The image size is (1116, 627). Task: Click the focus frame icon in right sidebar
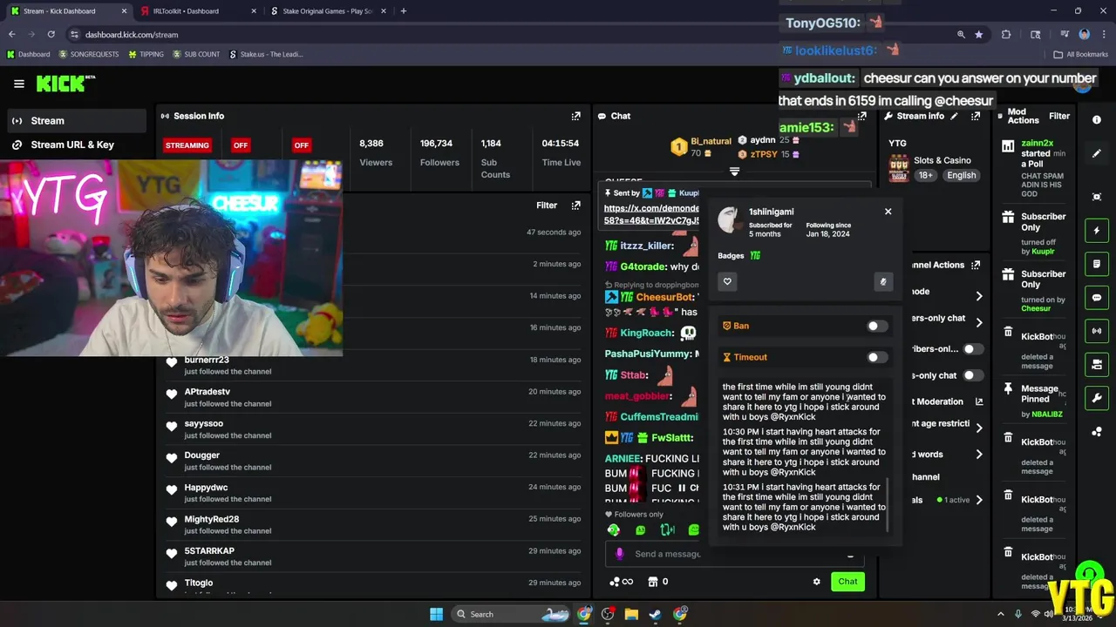[1097, 197]
